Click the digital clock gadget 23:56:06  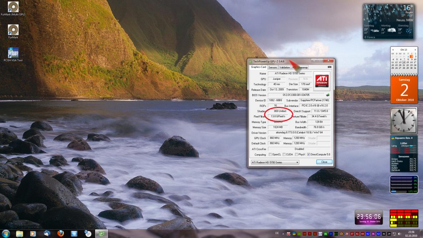(x=368, y=217)
